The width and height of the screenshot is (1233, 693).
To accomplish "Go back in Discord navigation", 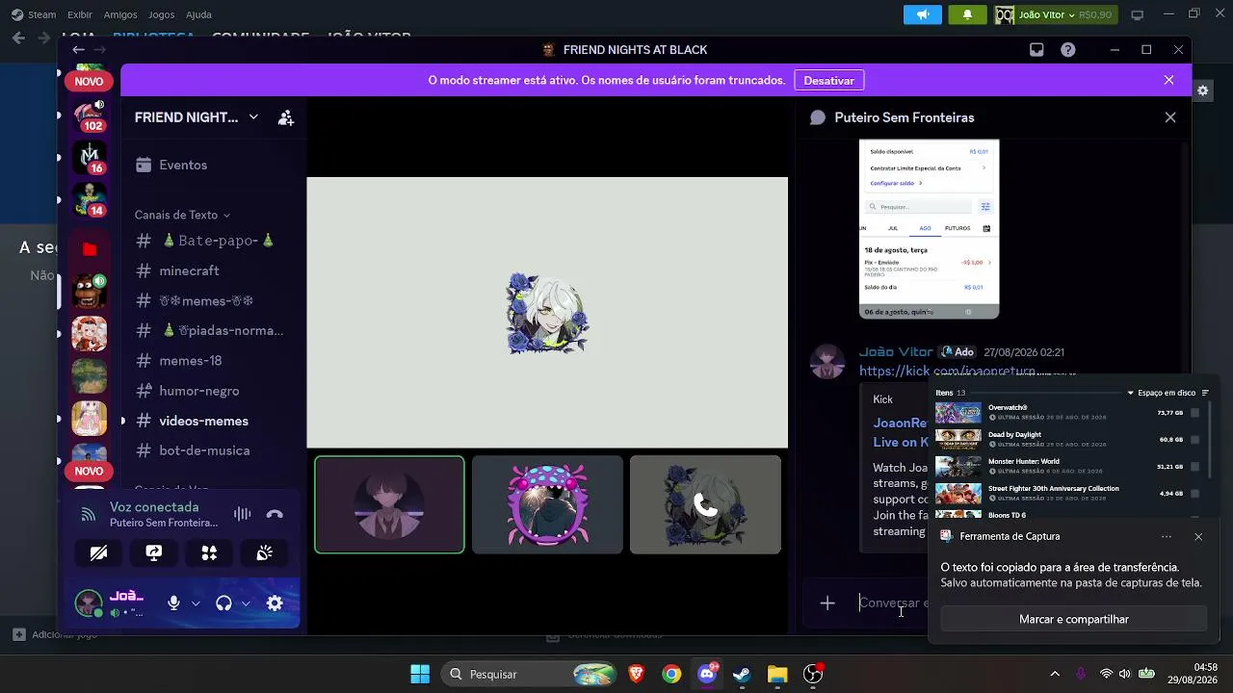I will [x=78, y=50].
